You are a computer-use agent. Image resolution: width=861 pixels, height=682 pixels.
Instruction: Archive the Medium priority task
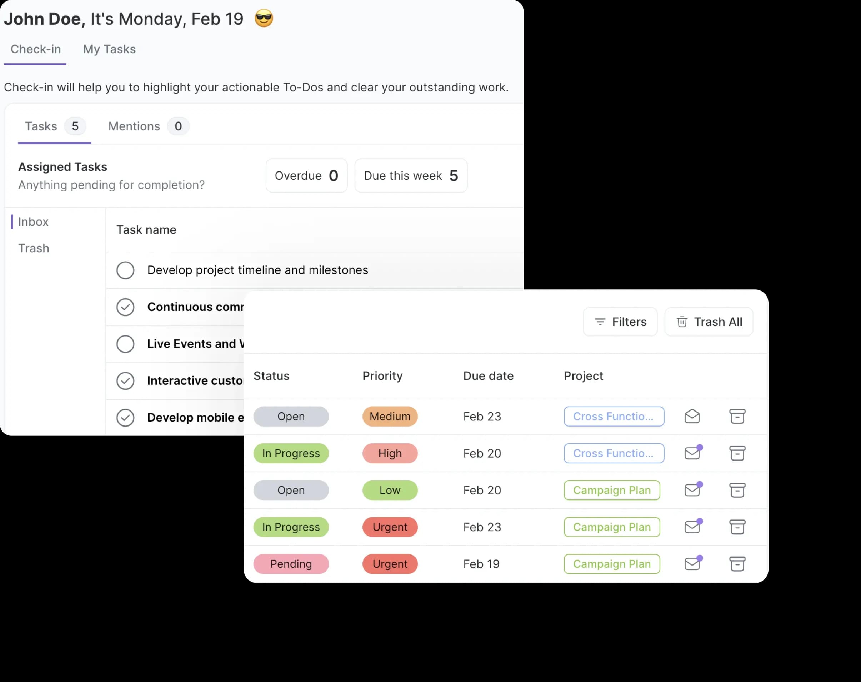click(x=737, y=417)
